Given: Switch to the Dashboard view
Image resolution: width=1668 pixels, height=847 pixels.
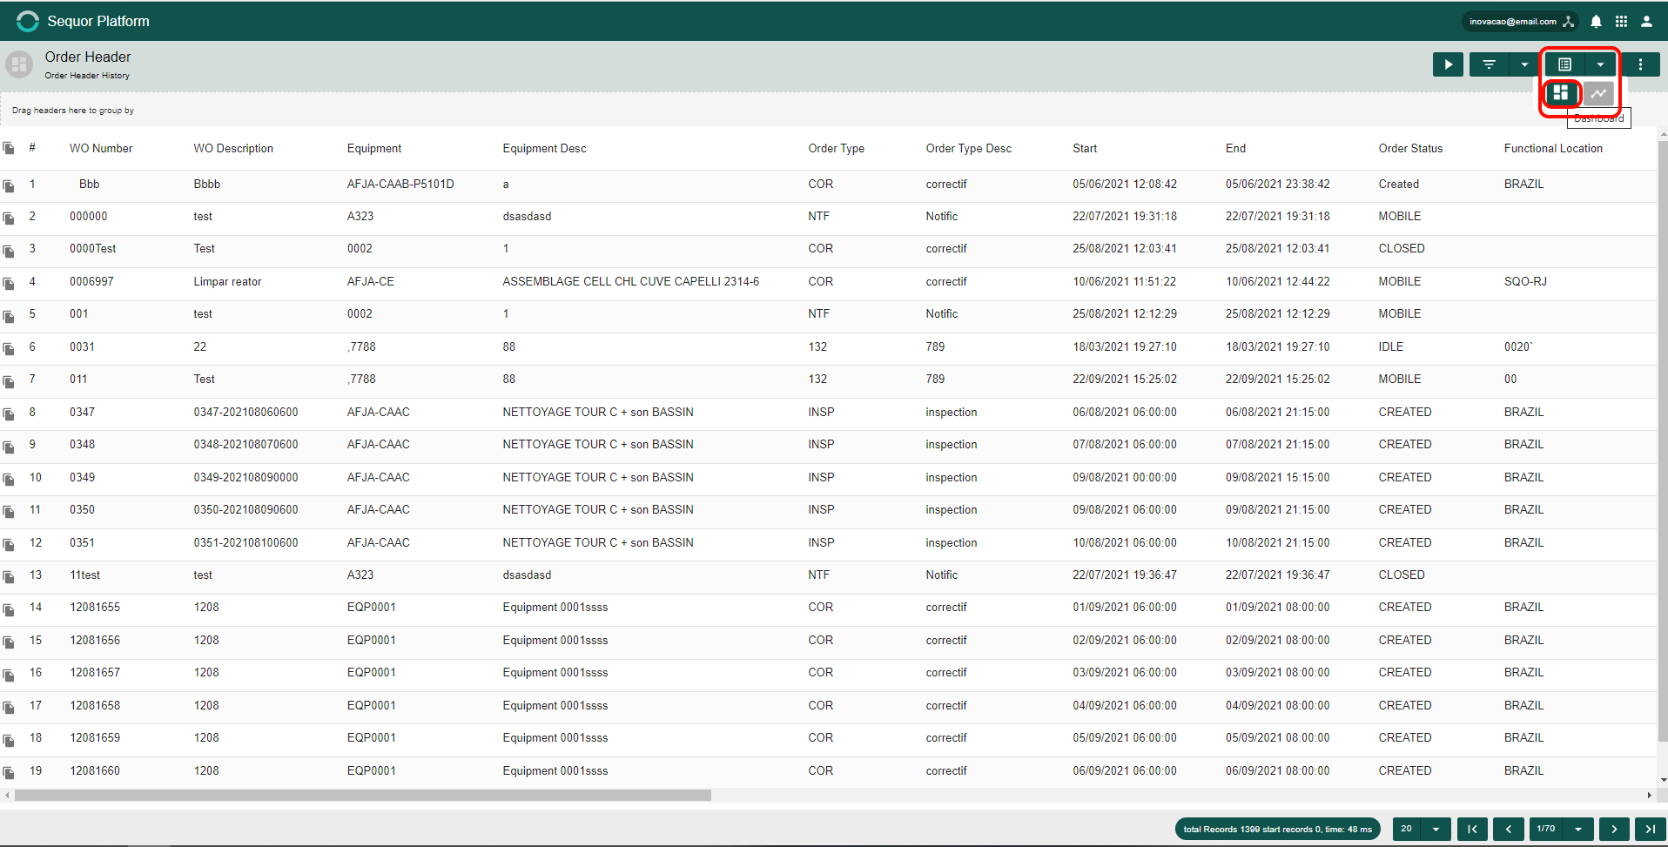Looking at the screenshot, I should point(1560,92).
